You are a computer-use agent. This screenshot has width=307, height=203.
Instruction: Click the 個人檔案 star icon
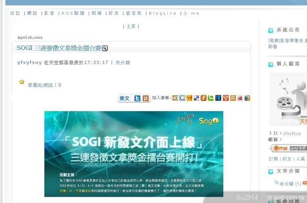click(x=271, y=64)
